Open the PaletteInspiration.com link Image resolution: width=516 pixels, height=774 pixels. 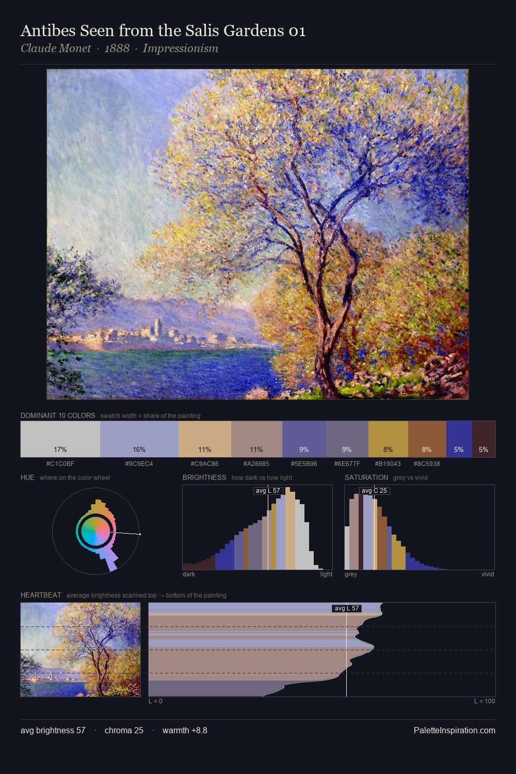pyautogui.click(x=455, y=731)
